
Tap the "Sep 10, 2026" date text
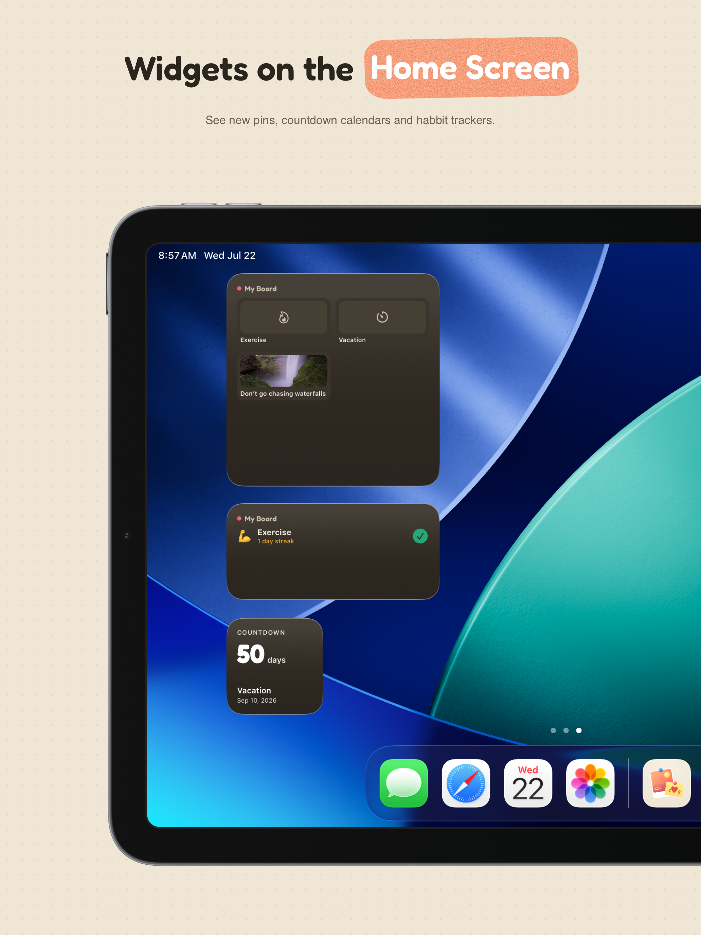tap(256, 701)
